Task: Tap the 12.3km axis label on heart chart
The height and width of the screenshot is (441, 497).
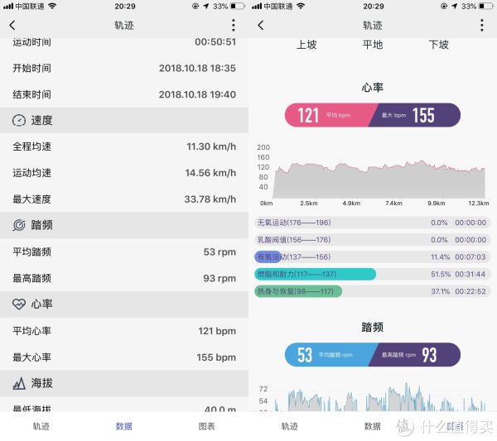Action: pyautogui.click(x=479, y=204)
